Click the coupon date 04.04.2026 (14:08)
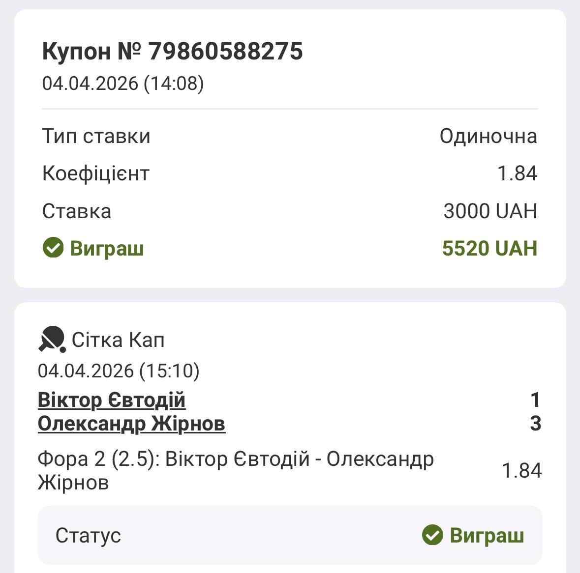The height and width of the screenshot is (573, 580). tap(123, 83)
